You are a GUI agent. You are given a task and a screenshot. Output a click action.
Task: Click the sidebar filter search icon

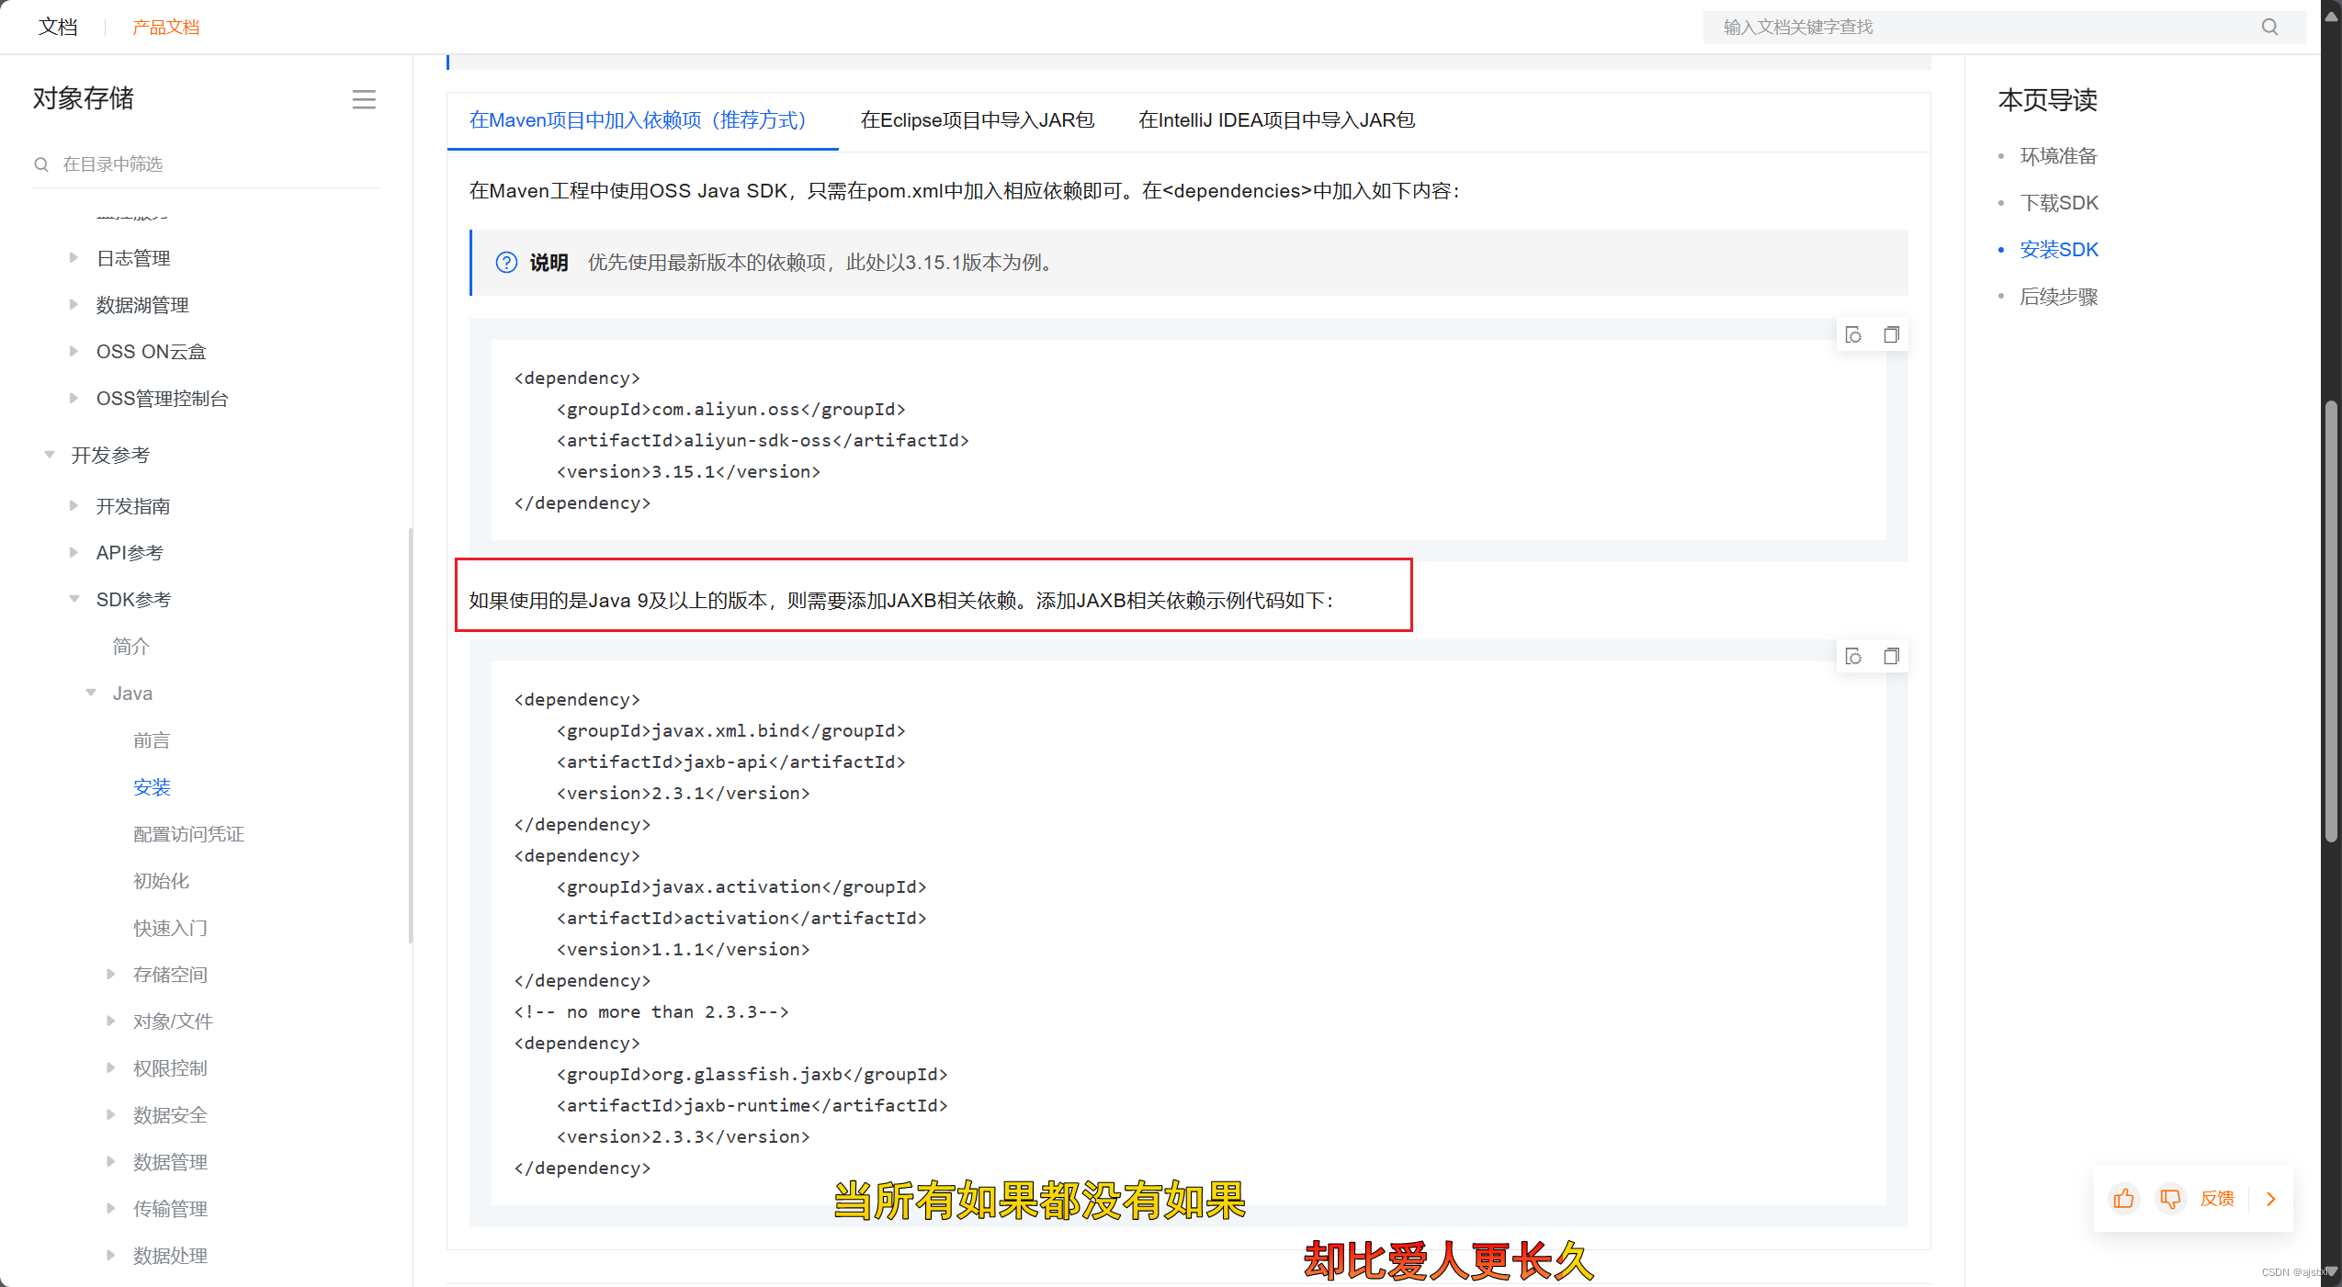coord(41,164)
